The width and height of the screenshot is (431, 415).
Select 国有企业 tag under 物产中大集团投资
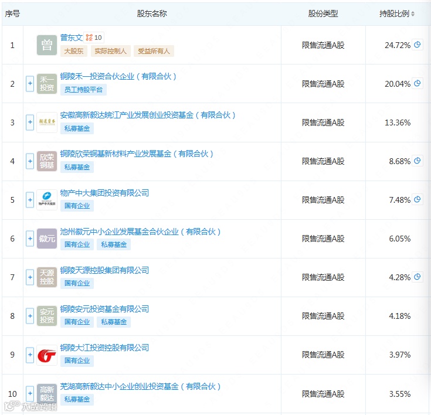point(77,206)
